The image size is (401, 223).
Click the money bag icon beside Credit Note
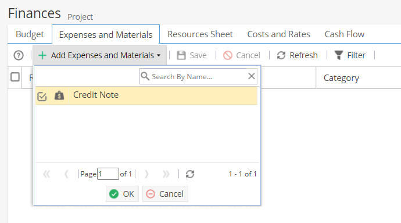coord(59,95)
